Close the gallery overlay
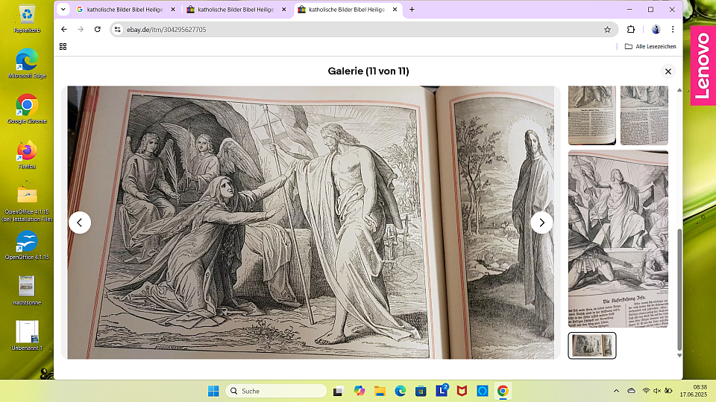The height and width of the screenshot is (402, 716). (668, 71)
